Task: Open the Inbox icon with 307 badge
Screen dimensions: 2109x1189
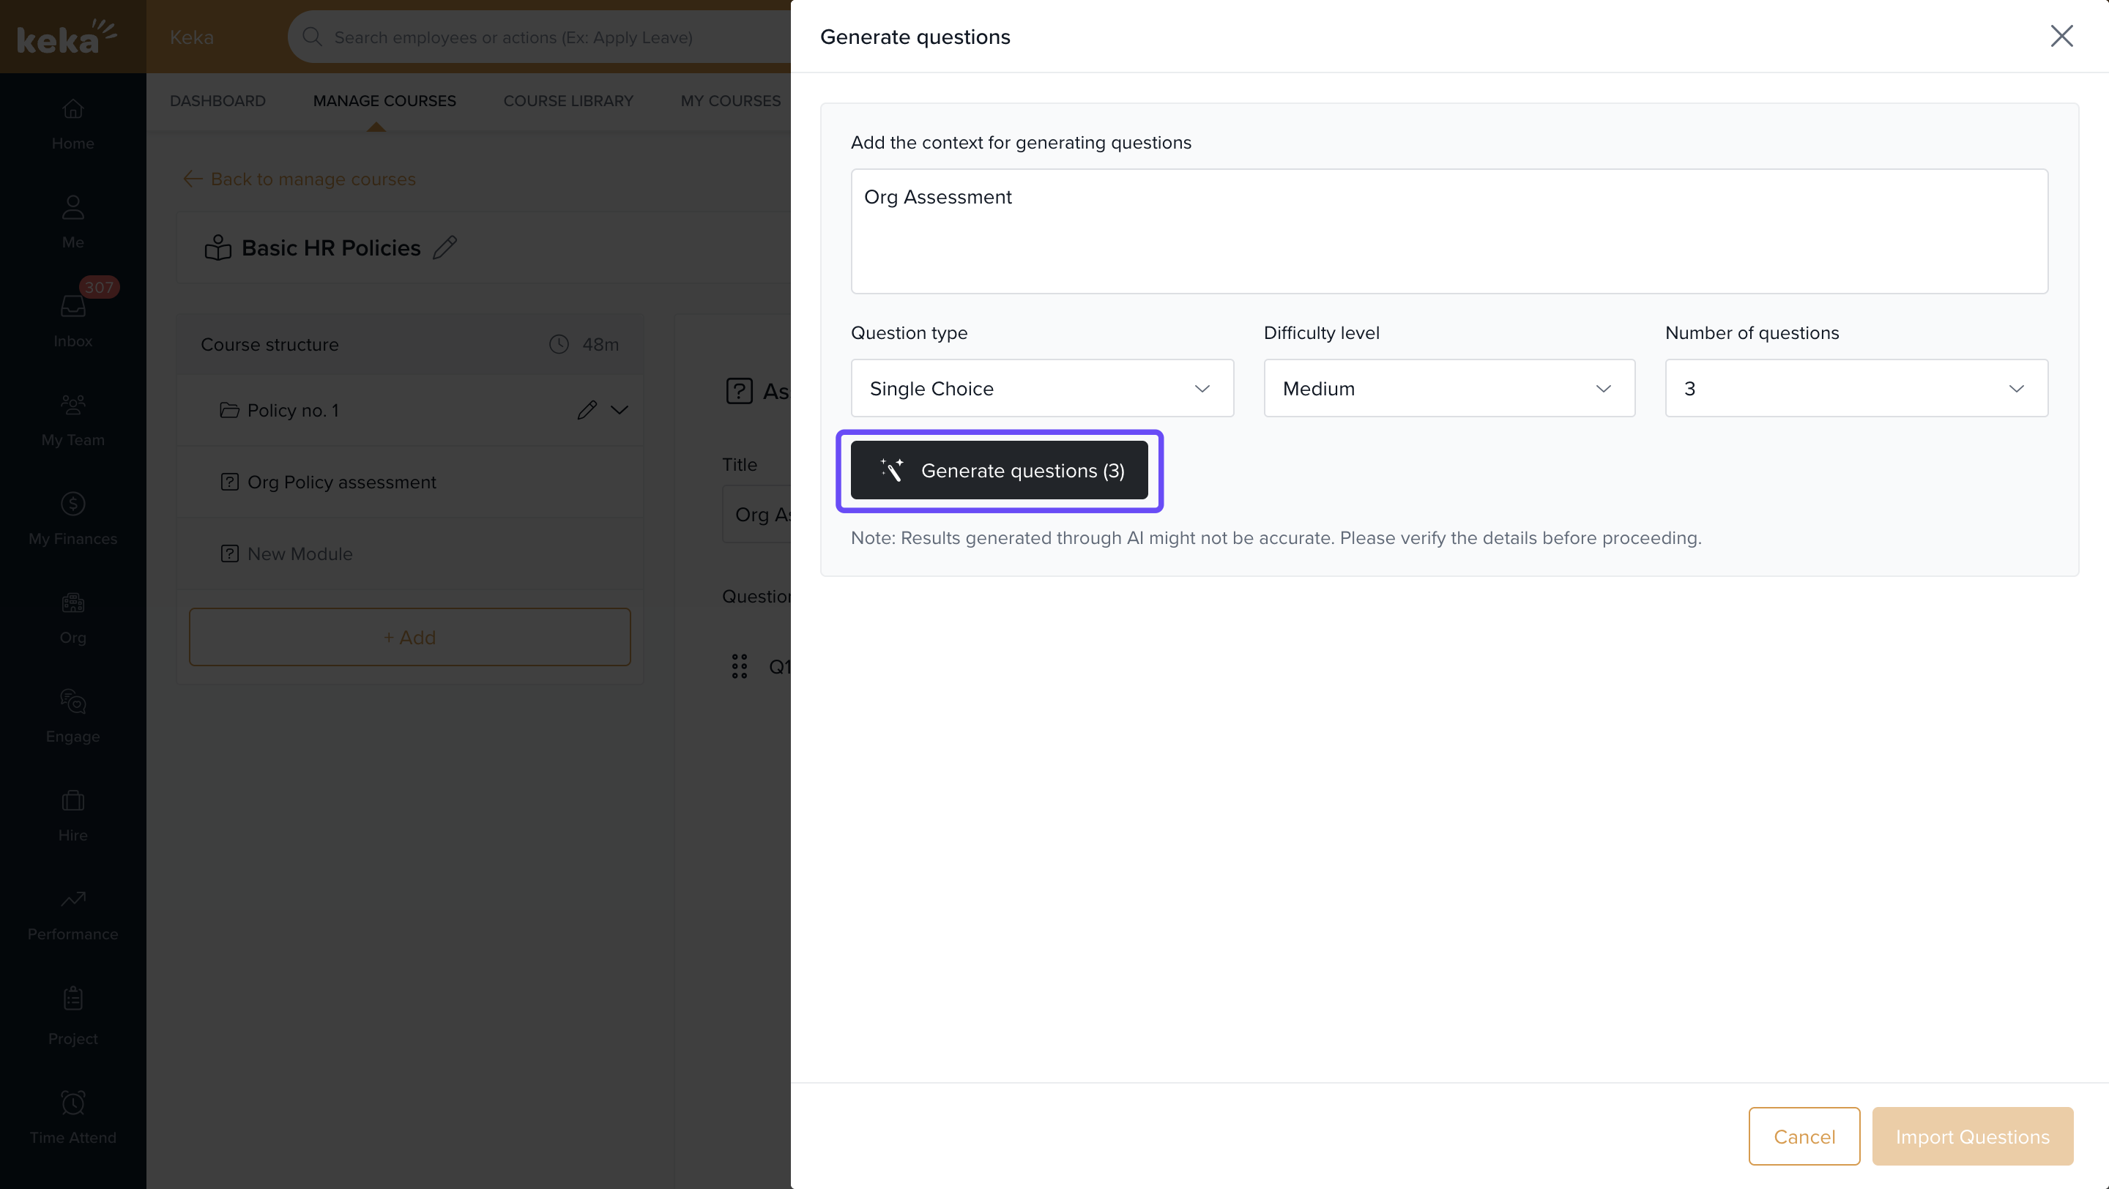Action: [73, 306]
